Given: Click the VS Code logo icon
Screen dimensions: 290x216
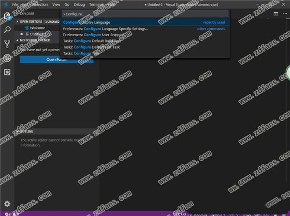Looking at the screenshot, I should 4,4.
